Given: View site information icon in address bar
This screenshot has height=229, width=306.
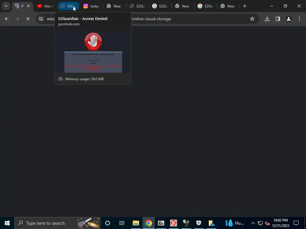Looking at the screenshot, I should [41, 19].
